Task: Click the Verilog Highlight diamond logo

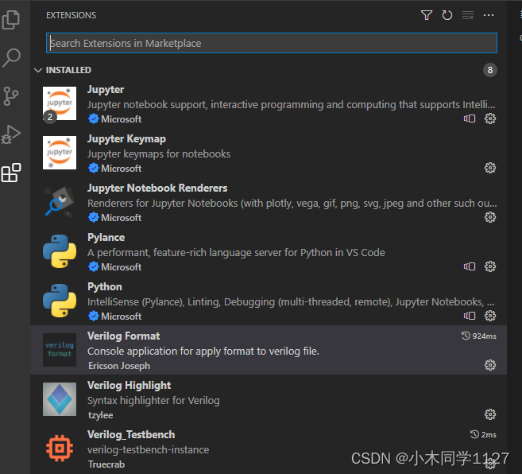Action: [60, 399]
